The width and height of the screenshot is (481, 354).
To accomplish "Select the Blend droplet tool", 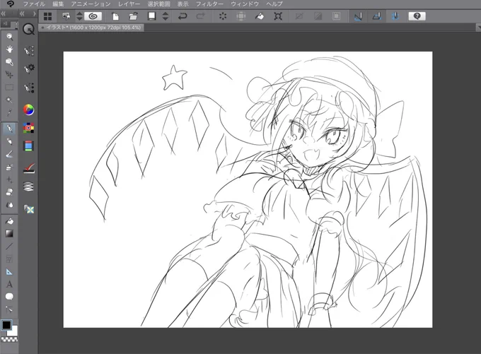I will coord(9,205).
